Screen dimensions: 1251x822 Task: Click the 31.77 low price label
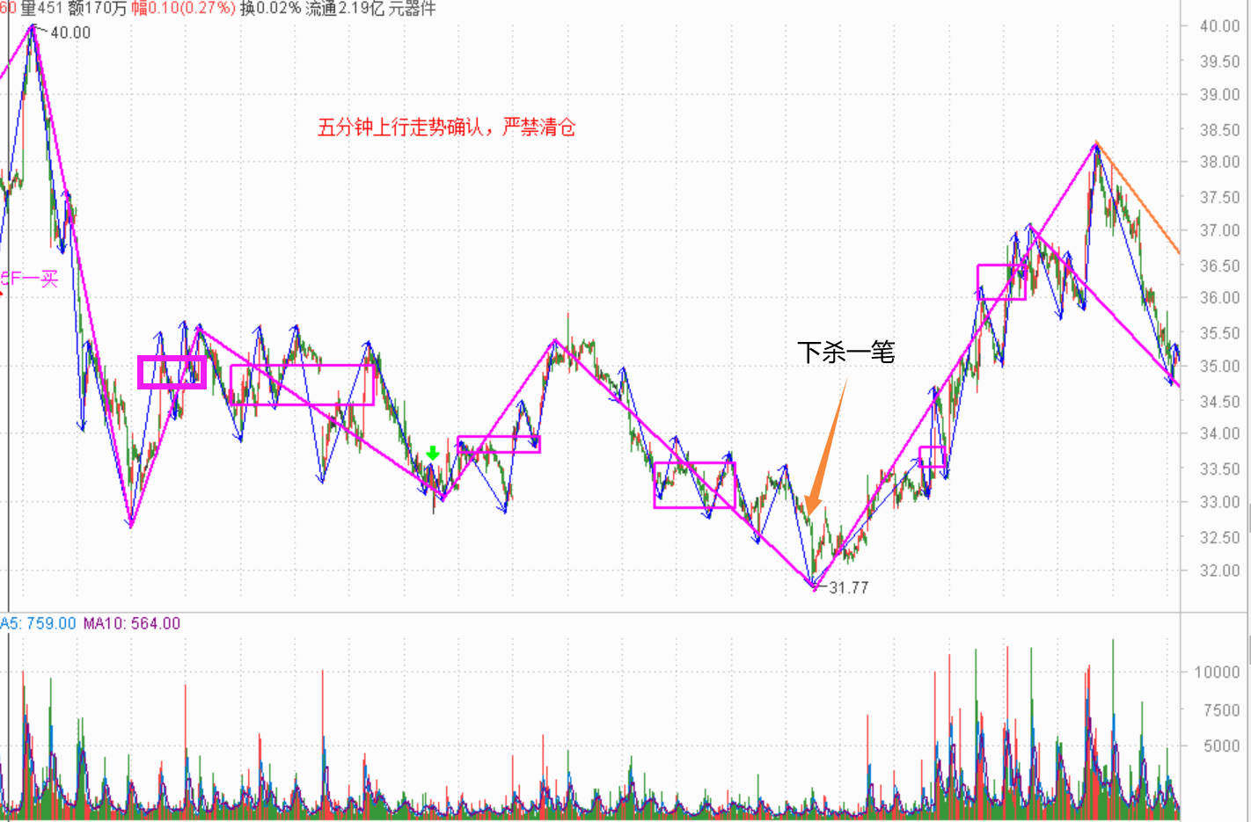point(848,587)
